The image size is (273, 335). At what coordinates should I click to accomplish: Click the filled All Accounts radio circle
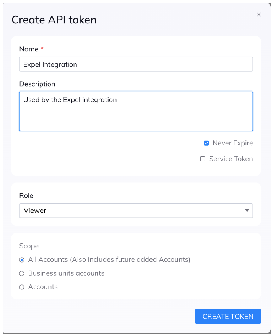[21, 259]
